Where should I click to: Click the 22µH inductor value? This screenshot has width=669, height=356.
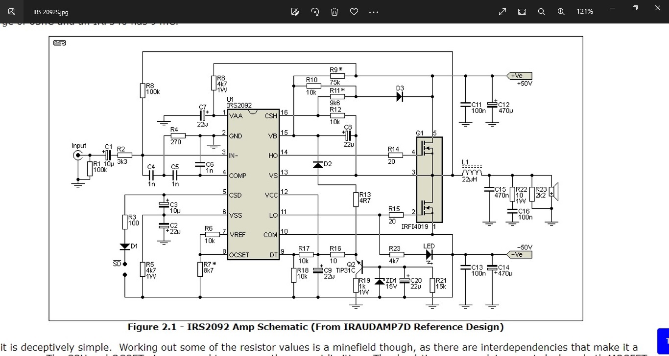pyautogui.click(x=469, y=179)
